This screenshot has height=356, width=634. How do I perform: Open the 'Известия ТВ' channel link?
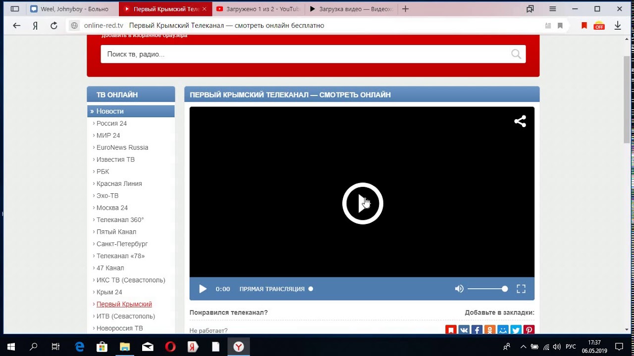click(x=115, y=159)
